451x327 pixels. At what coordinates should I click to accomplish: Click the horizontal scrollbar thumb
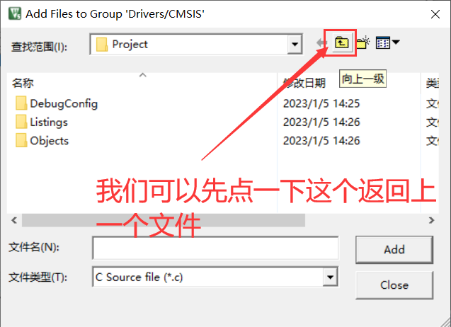[x=164, y=220]
